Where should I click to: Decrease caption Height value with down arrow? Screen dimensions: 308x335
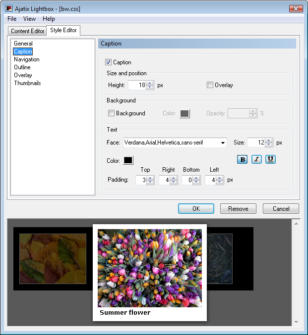click(x=150, y=87)
